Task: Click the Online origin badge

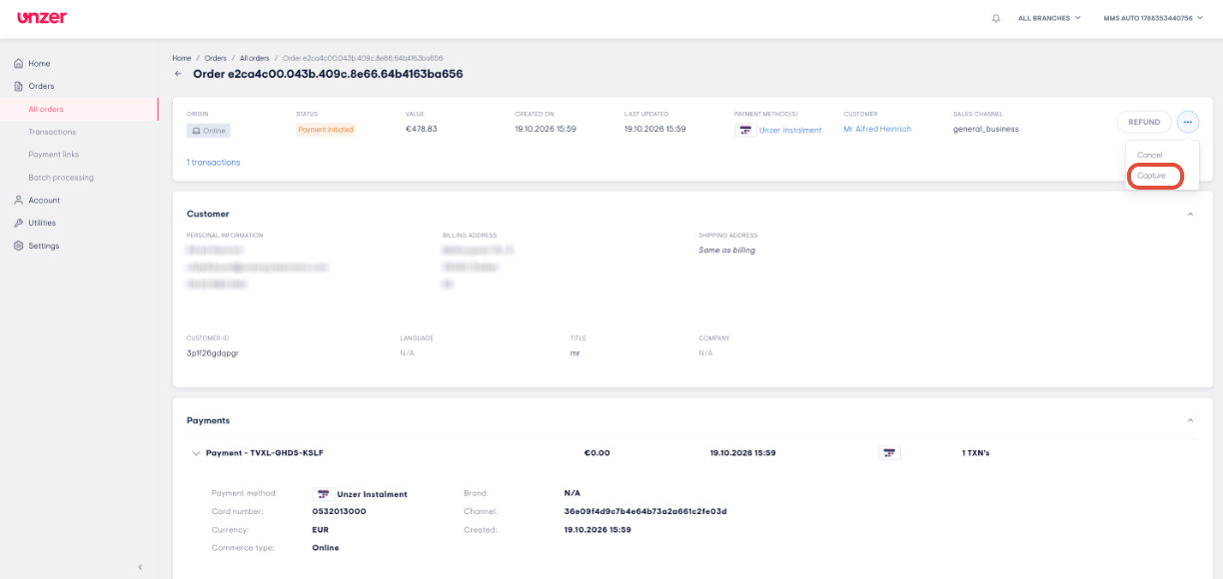Action: 209,130
